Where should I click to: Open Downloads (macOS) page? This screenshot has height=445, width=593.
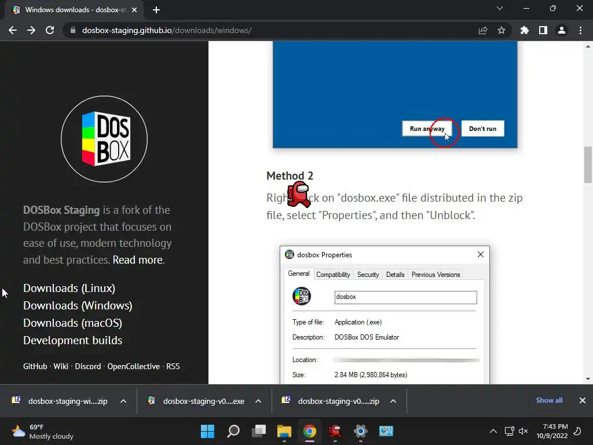(x=72, y=323)
